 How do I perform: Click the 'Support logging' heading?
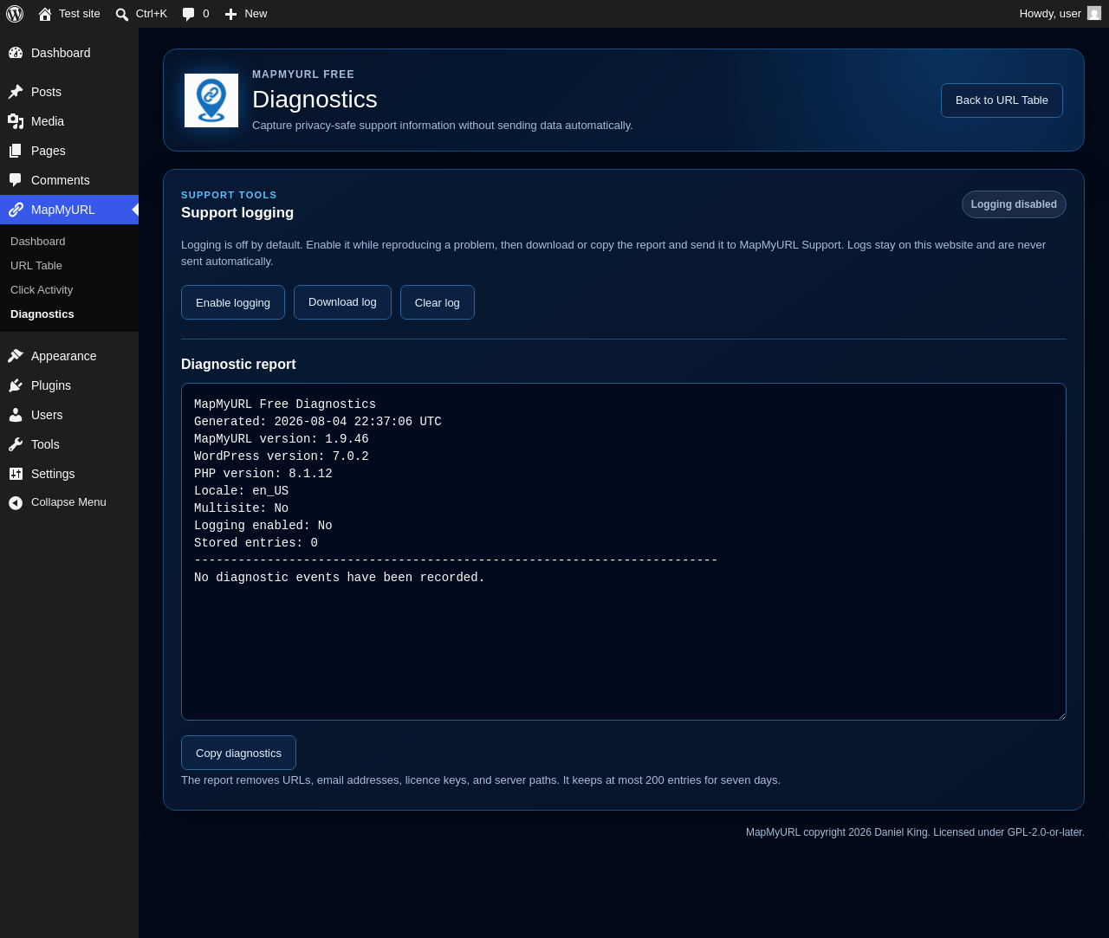237,213
